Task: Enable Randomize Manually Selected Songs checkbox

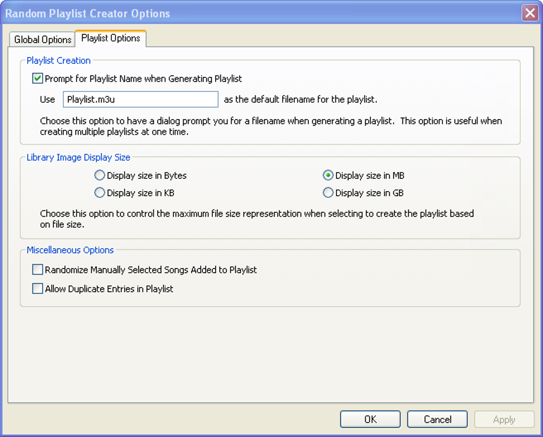Action: 38,270
